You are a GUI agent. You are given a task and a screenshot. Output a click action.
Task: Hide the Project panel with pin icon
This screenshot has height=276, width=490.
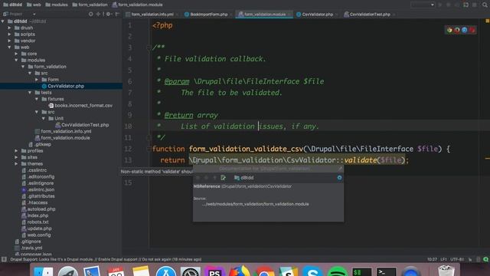click(x=117, y=14)
